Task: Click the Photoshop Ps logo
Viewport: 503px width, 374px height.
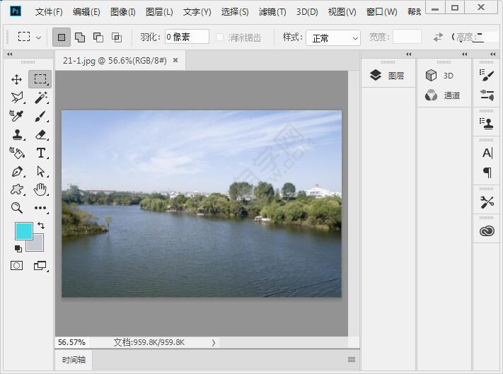Action: pos(16,11)
